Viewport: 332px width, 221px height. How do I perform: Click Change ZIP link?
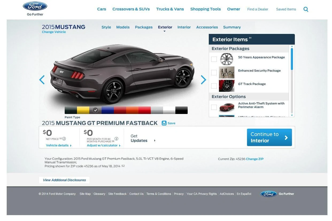pyautogui.click(x=255, y=159)
